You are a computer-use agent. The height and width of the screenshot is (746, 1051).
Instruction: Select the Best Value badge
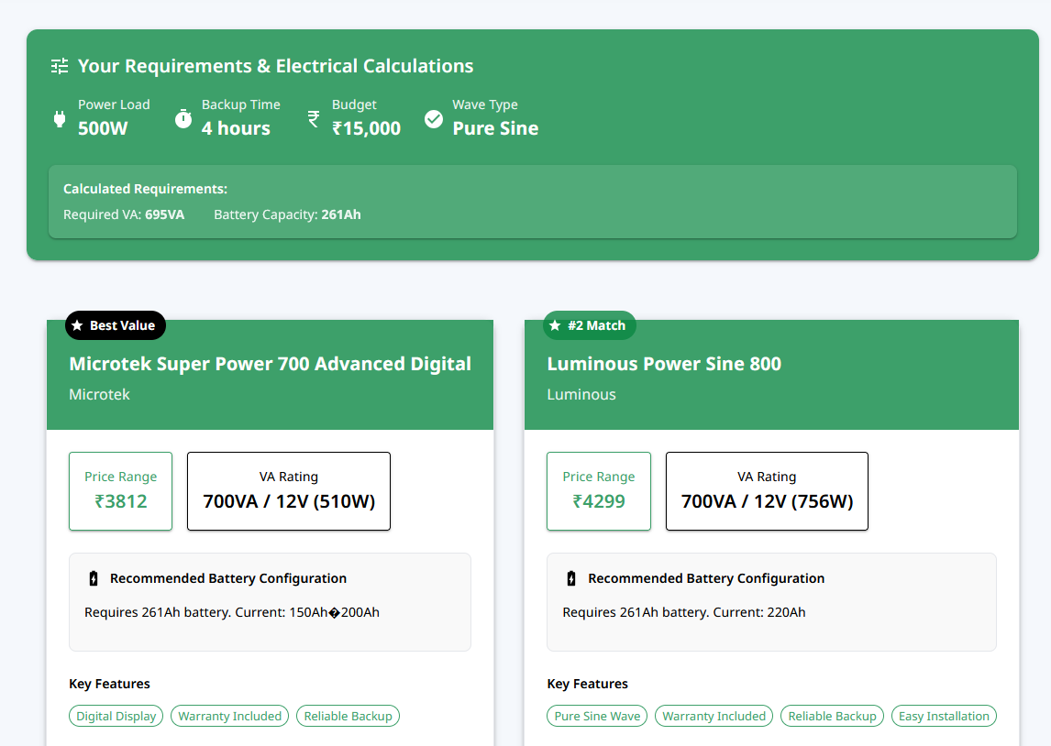(x=116, y=325)
